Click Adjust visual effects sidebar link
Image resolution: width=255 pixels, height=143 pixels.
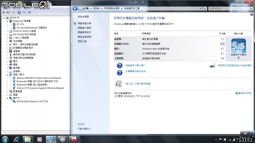point(84,23)
